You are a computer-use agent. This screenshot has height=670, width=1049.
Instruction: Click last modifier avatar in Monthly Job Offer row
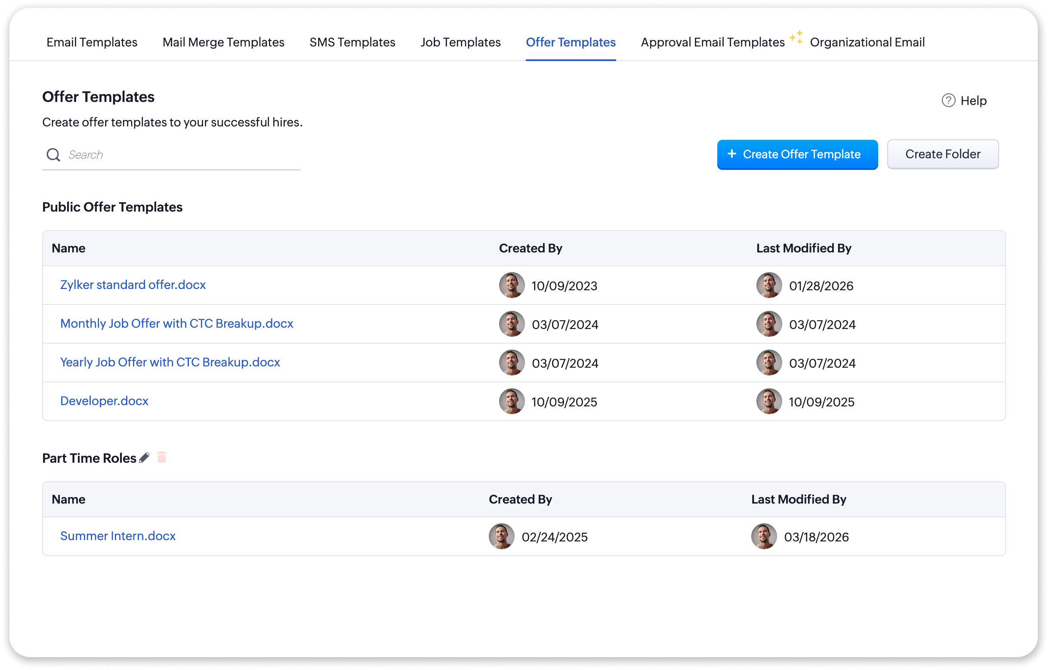click(769, 324)
